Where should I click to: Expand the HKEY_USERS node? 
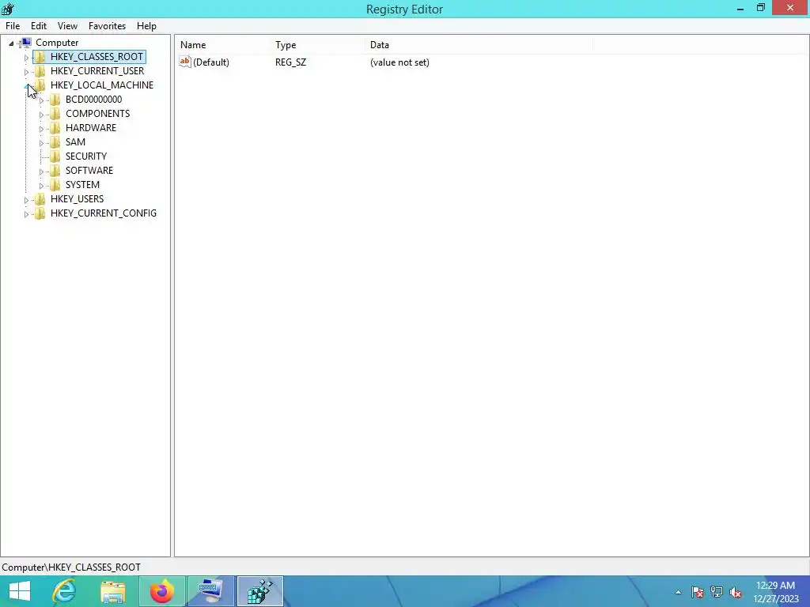coord(26,199)
